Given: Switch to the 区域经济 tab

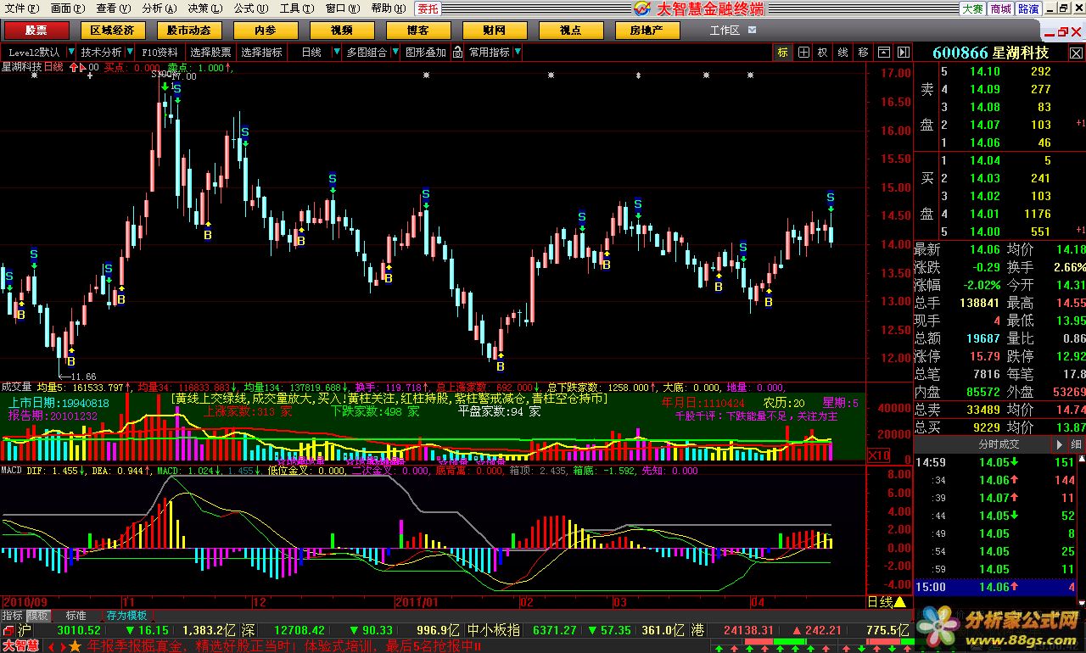Looking at the screenshot, I should click(113, 30).
